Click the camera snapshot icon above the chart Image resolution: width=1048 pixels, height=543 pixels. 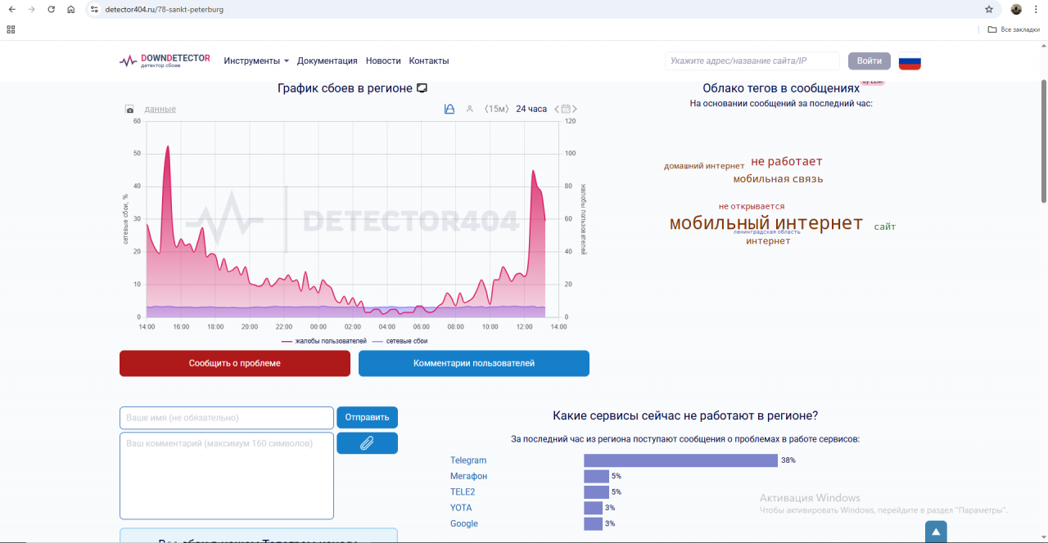[x=129, y=109]
